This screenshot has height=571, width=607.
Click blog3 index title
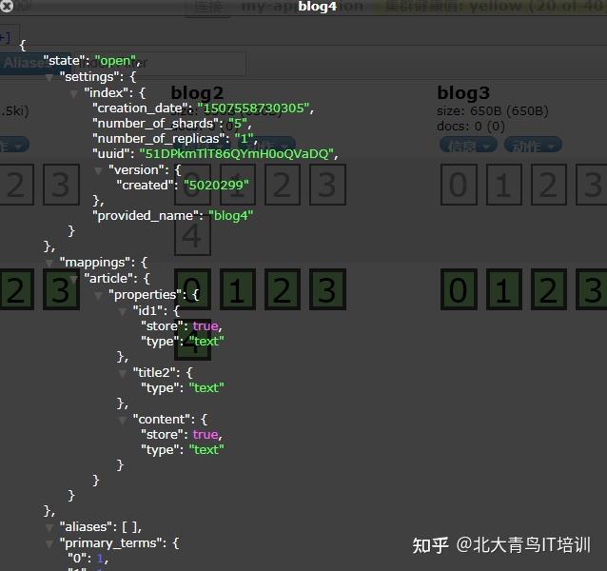point(463,93)
